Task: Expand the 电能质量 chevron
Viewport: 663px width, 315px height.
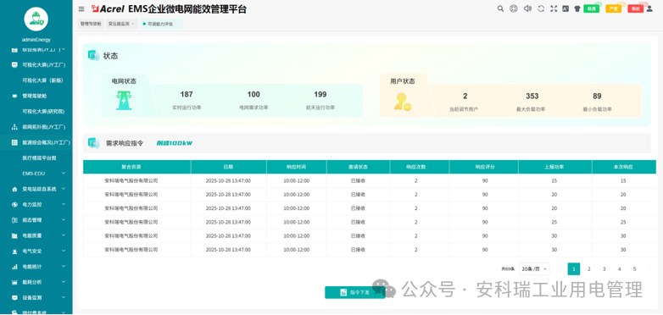Action: point(64,235)
